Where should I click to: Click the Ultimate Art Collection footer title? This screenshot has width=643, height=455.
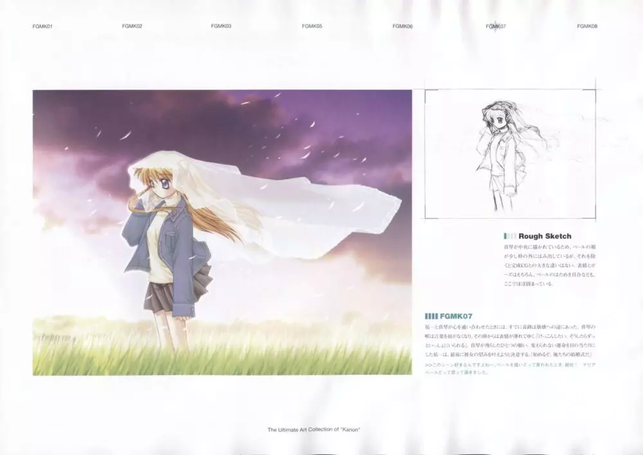(x=321, y=429)
